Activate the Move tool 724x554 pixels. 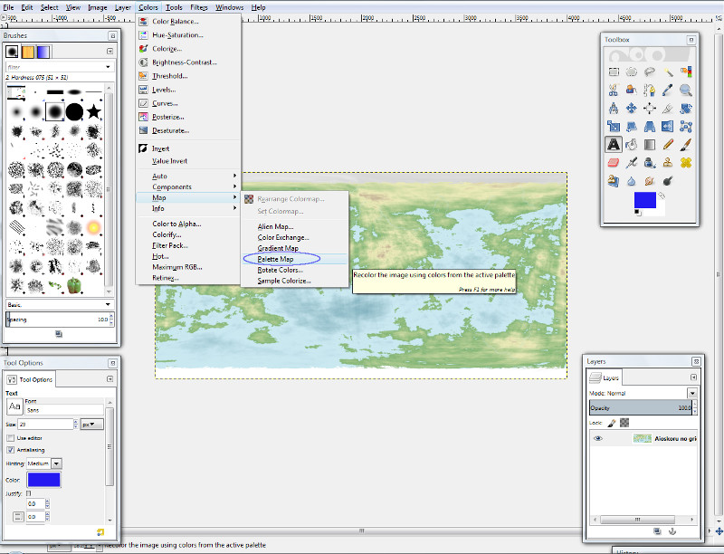631,108
